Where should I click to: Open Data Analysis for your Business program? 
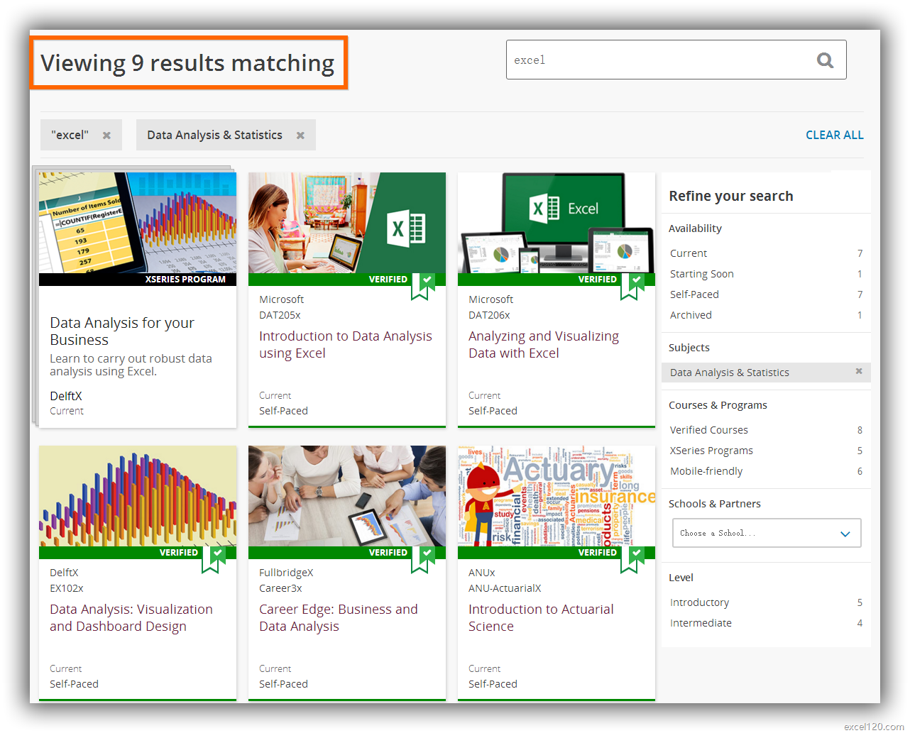pos(122,331)
